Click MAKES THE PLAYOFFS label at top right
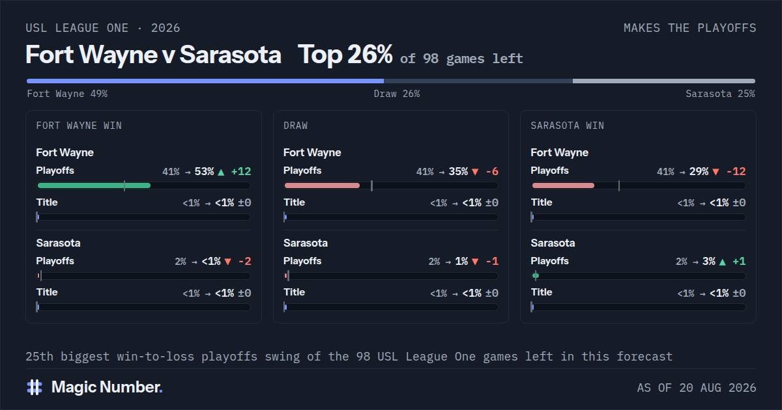The image size is (782, 410). click(x=690, y=28)
